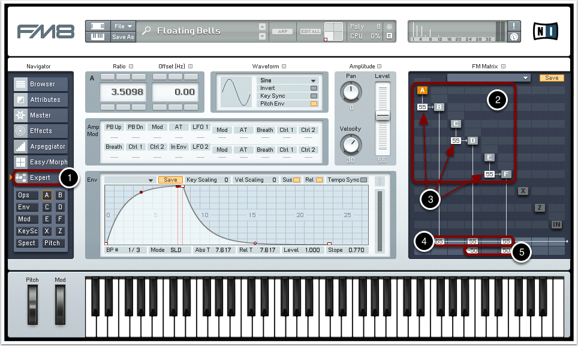This screenshot has width=578, height=346.
Task: Click the FM8 logo
Action: click(46, 31)
